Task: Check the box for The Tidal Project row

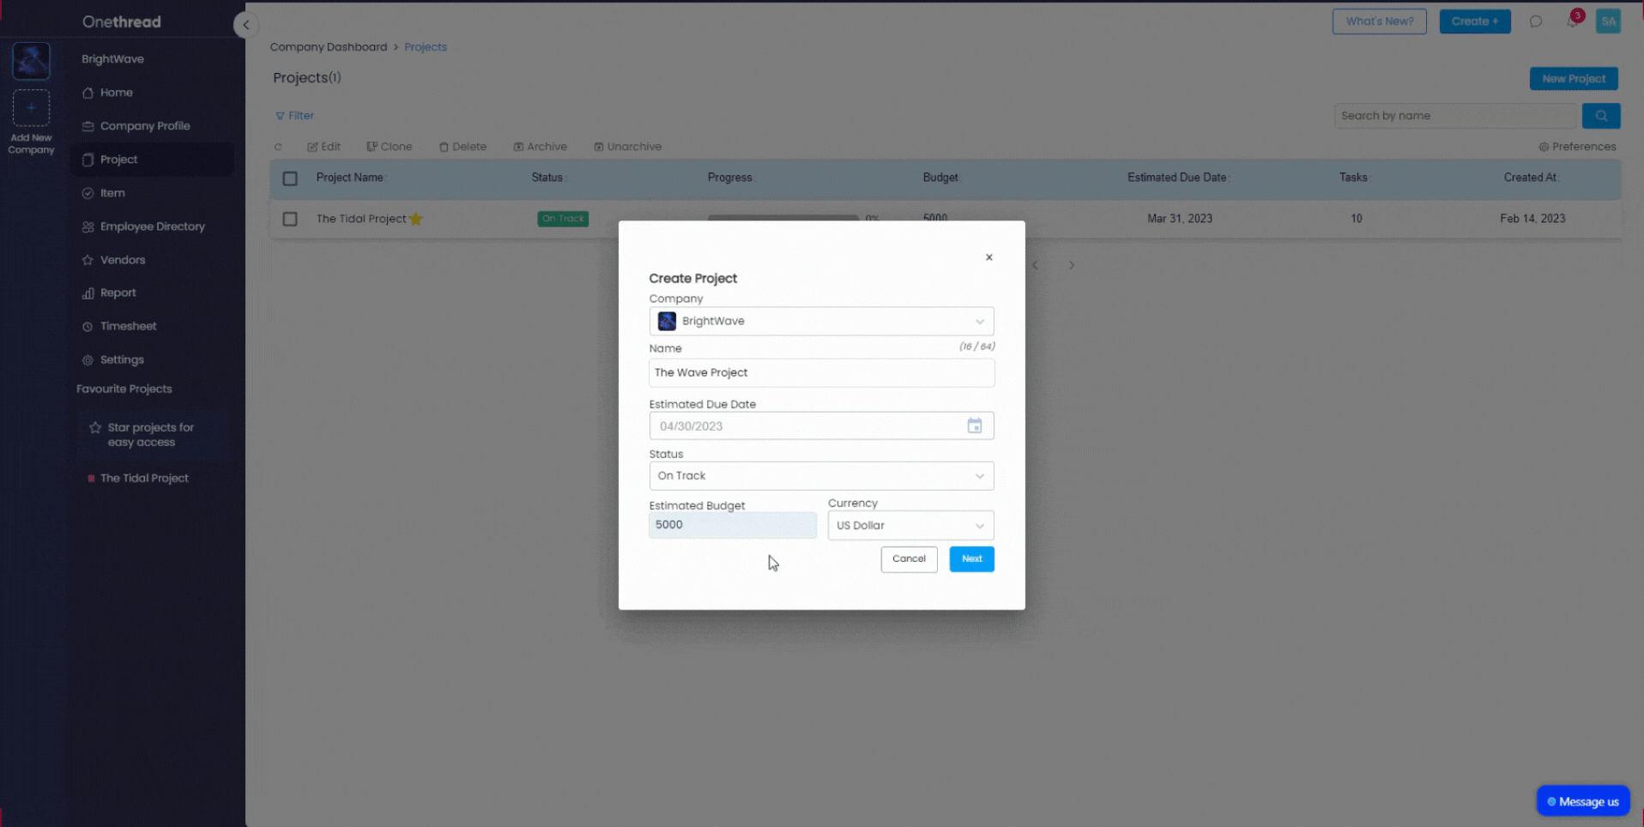Action: (x=290, y=219)
